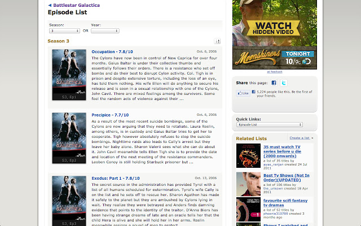The height and width of the screenshot is (226, 361).
Task: Open episode Precipice - 7.7/10
Action: tap(110, 115)
